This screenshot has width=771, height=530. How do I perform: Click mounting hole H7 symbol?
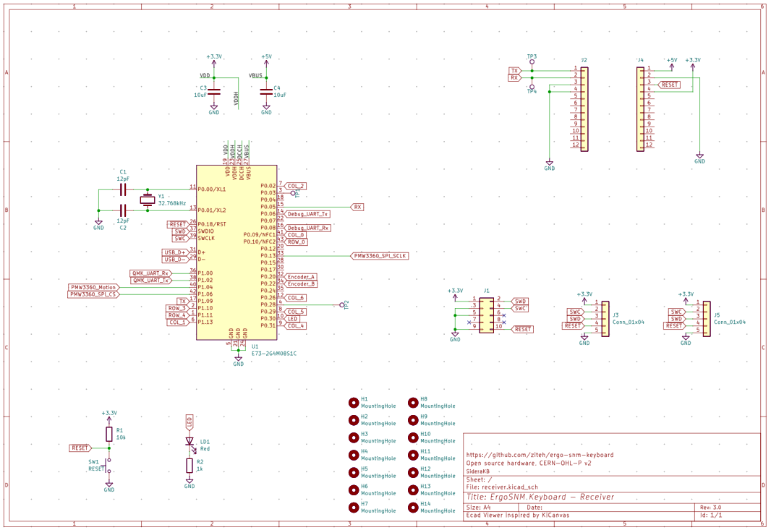point(354,508)
